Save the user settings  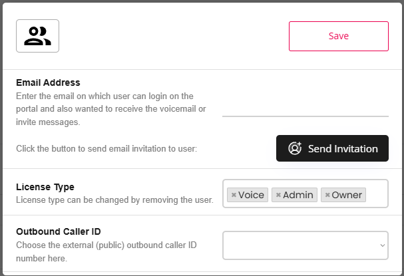[x=339, y=36]
